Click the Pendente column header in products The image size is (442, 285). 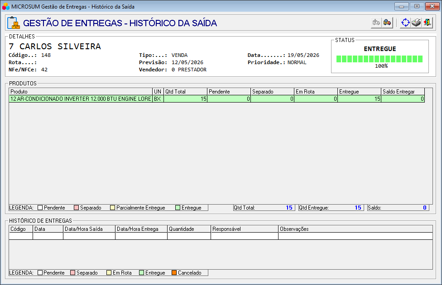pos(229,92)
